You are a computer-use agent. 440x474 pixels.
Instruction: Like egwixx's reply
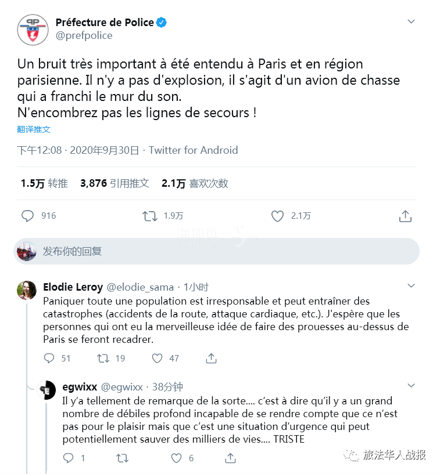point(176,458)
